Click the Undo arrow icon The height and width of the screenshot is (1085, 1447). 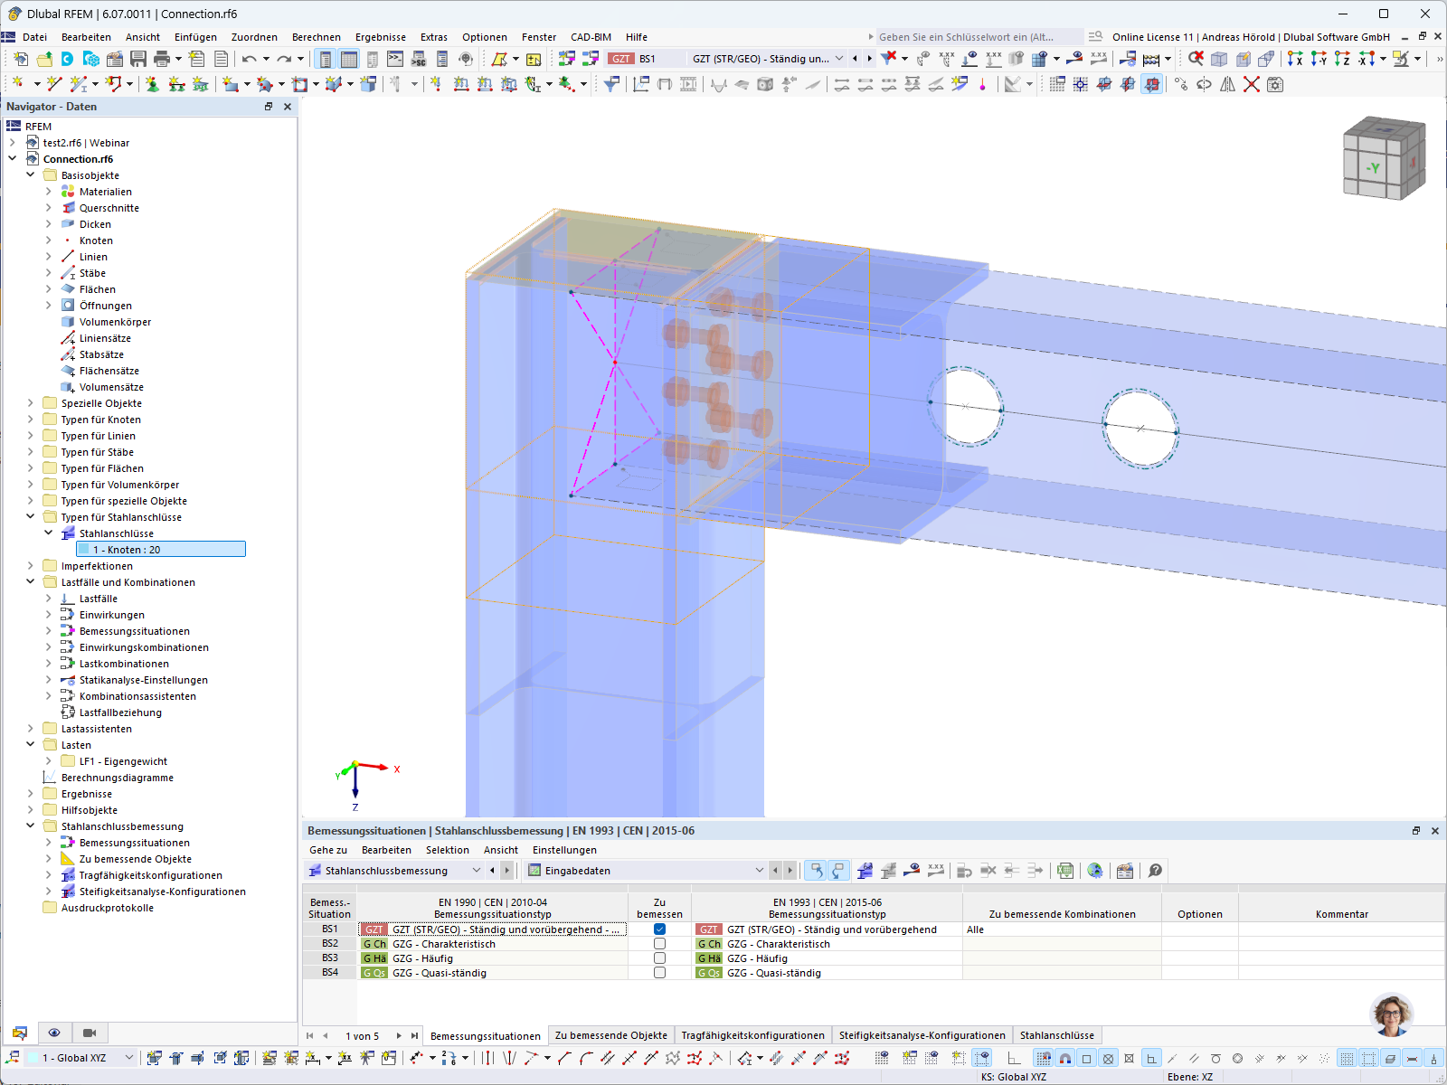point(249,59)
